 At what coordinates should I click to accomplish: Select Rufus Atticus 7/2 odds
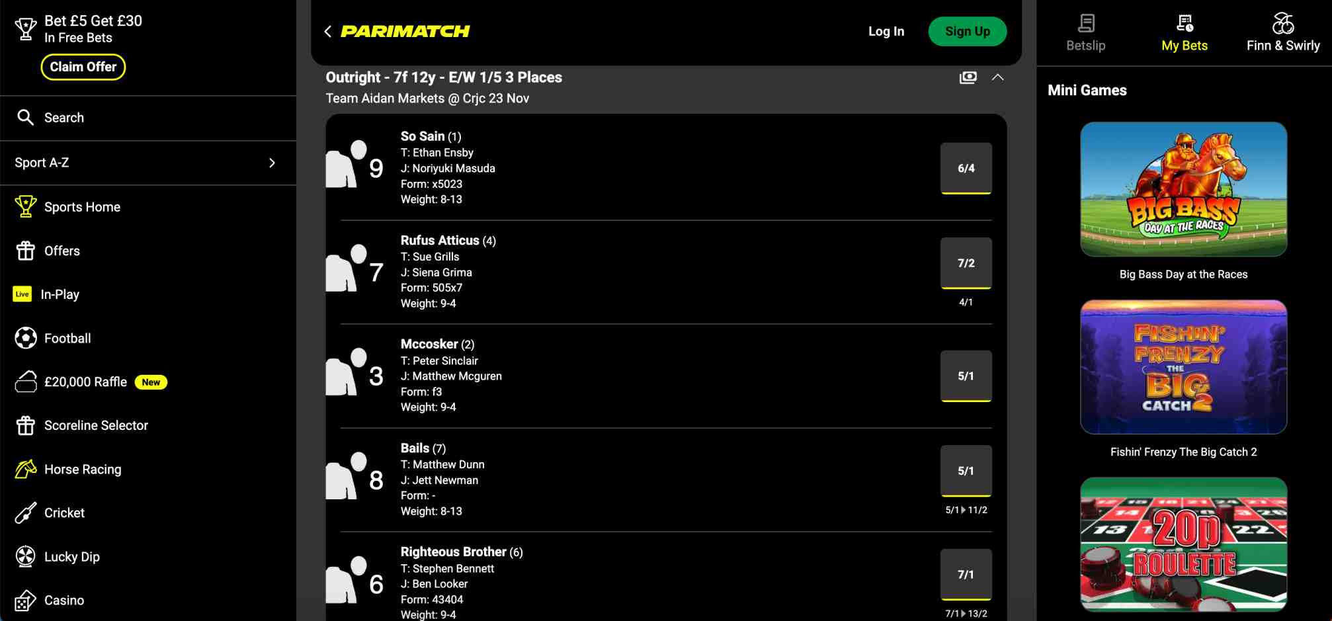[966, 263]
